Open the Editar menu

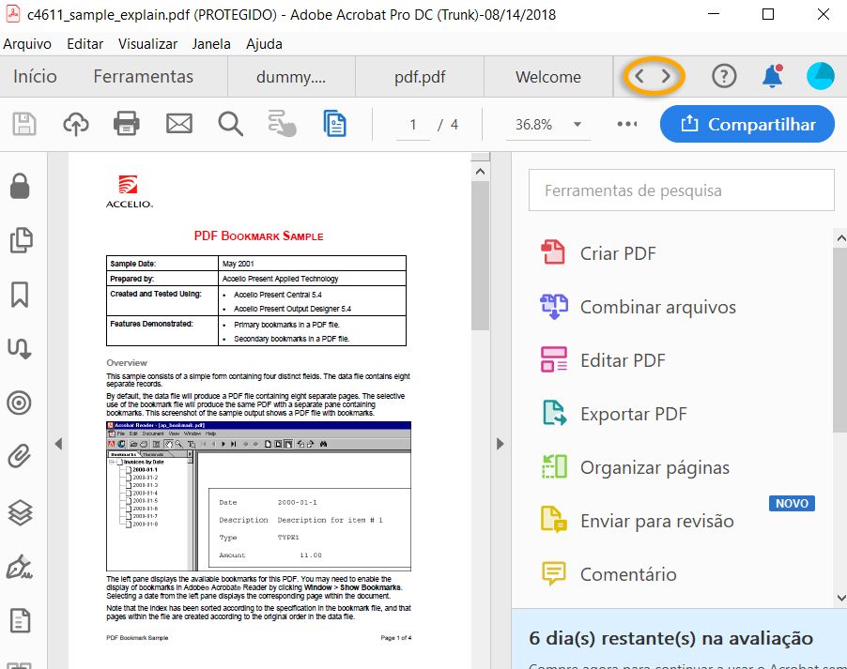85,43
